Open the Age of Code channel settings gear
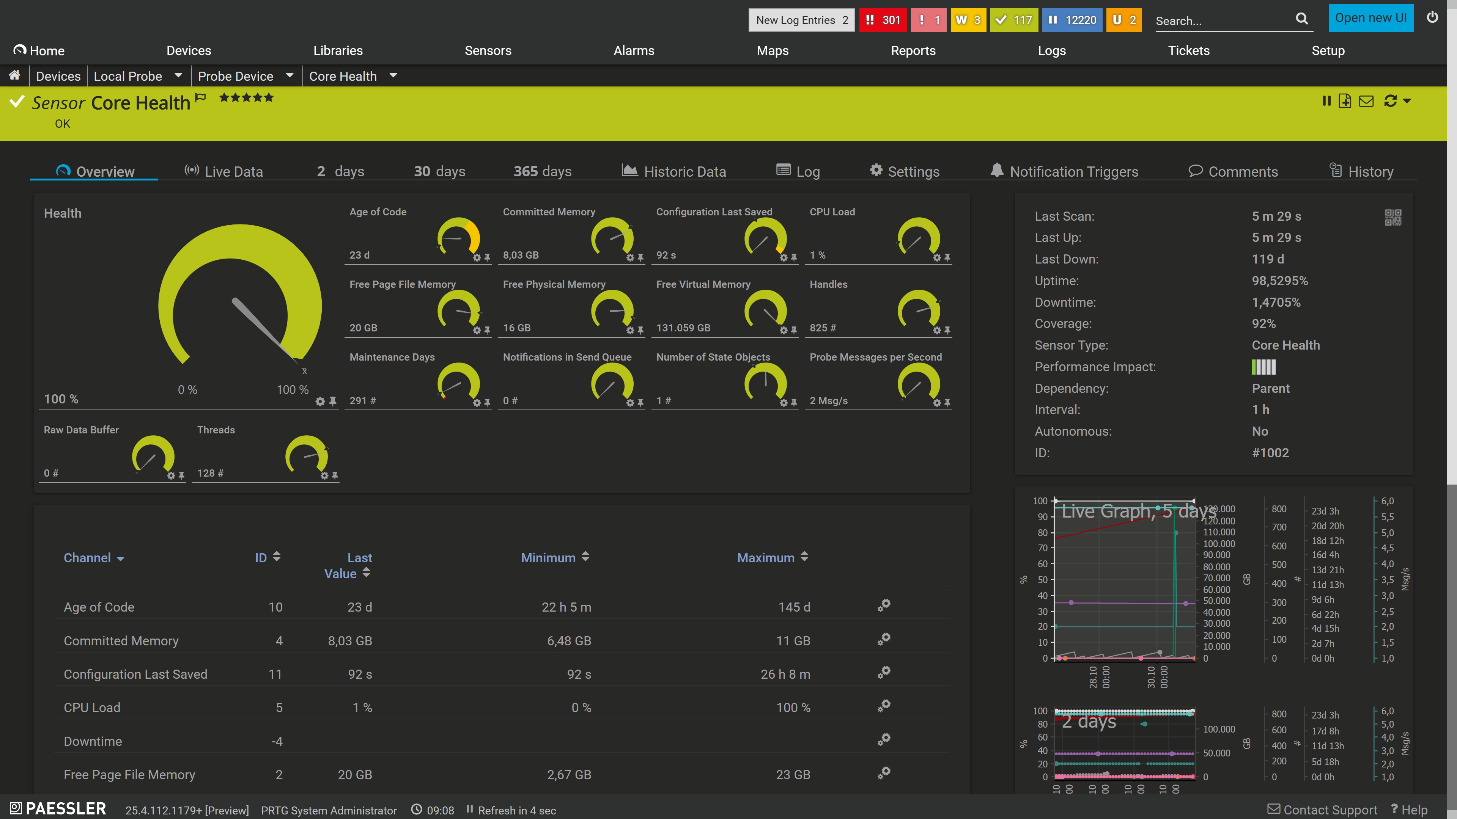This screenshot has height=819, width=1457. [884, 606]
